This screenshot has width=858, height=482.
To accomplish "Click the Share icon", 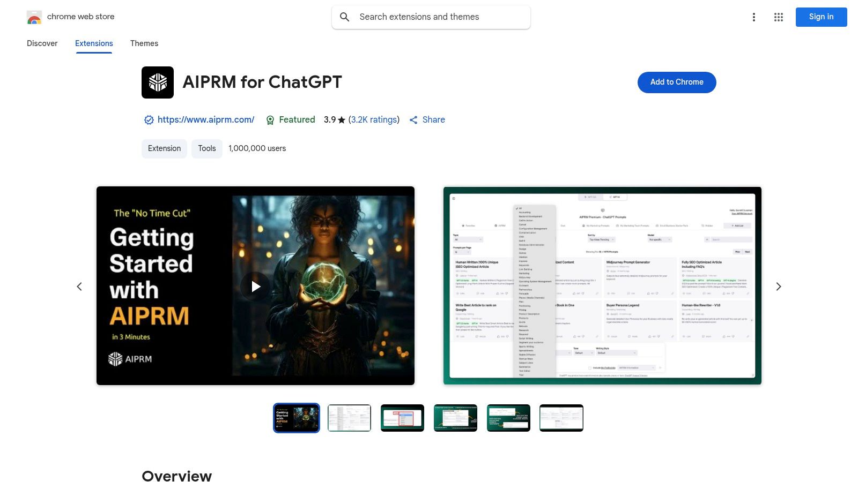I will click(x=413, y=119).
